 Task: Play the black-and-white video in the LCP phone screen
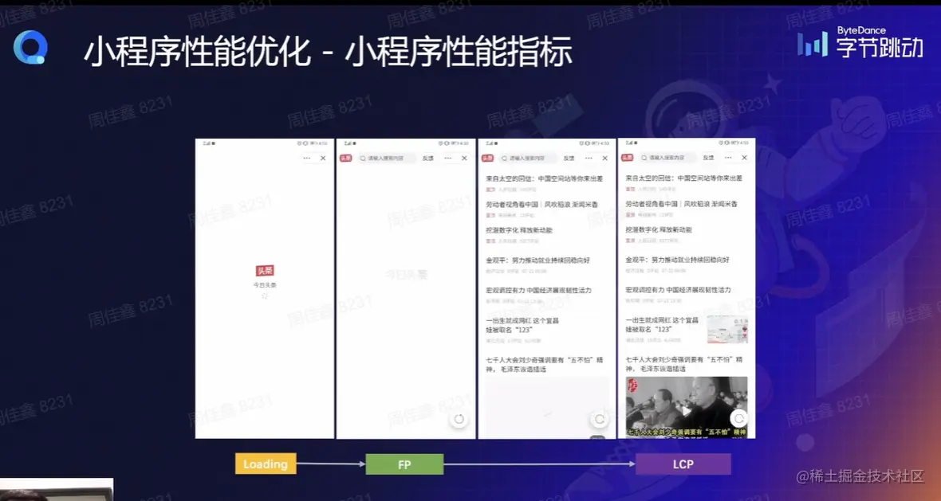click(x=686, y=411)
